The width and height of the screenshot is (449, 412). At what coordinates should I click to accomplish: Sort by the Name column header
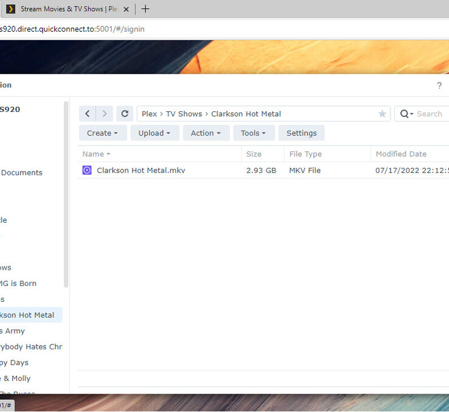(x=159, y=154)
